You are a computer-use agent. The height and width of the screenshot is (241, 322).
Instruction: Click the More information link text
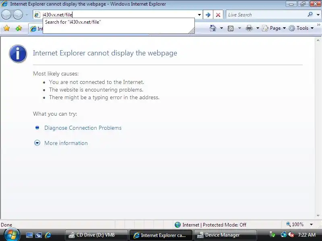pos(66,143)
